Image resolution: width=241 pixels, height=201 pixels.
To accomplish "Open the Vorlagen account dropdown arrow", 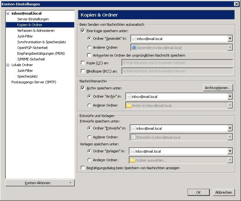I will [x=230, y=151].
